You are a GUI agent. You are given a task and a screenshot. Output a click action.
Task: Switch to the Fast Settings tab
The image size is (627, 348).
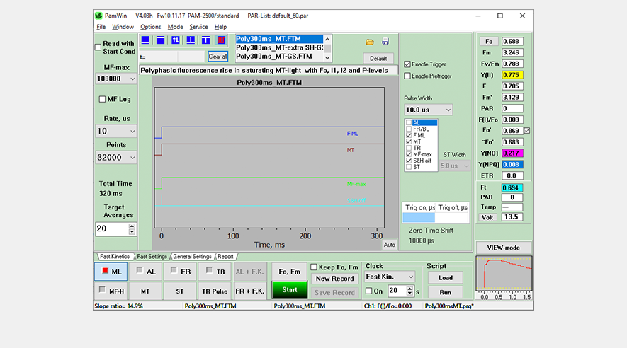(x=152, y=257)
